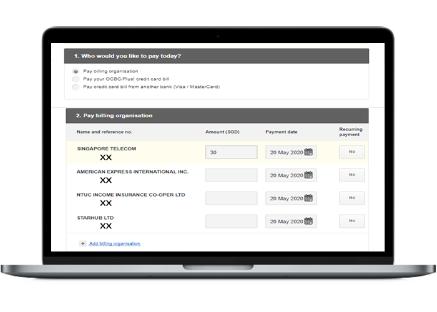This screenshot has height=312, width=437.
Task: Click NTUC Income payment date field
Action: tap(291, 198)
